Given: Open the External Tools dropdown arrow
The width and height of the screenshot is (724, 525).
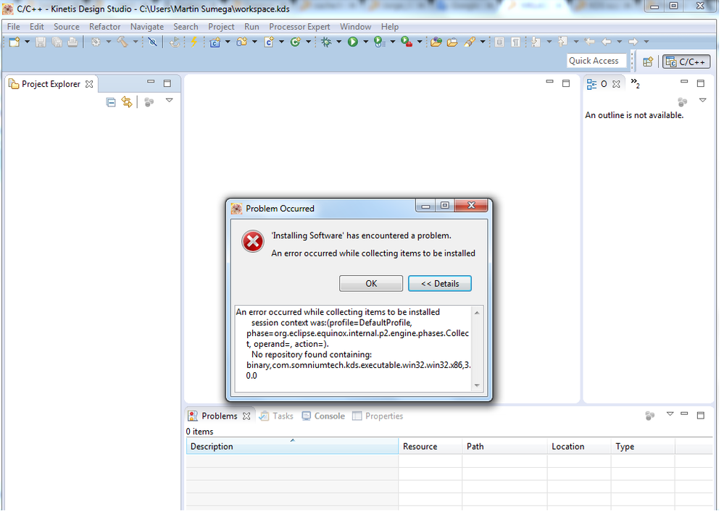Looking at the screenshot, I should coord(420,42).
